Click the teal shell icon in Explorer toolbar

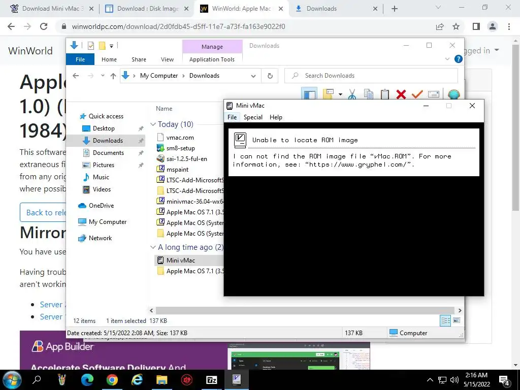point(453,94)
